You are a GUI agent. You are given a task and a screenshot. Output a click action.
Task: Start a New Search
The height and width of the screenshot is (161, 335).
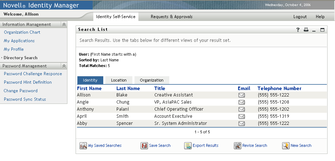point(301,145)
